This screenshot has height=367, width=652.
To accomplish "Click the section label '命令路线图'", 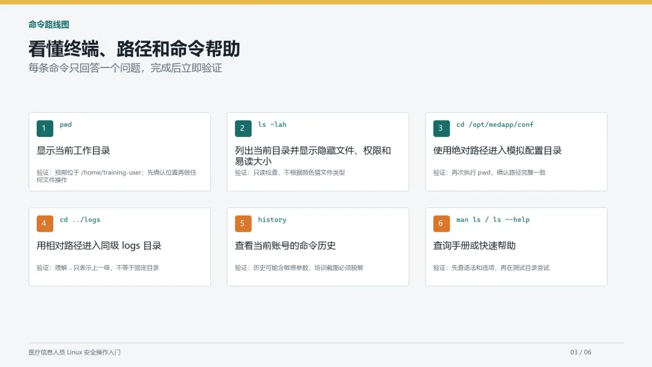I will click(49, 25).
